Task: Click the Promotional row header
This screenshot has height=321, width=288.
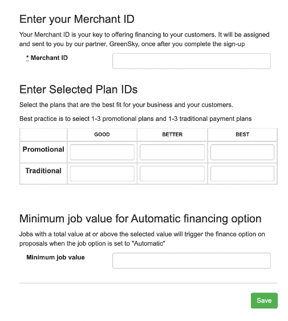Action: coord(43,149)
